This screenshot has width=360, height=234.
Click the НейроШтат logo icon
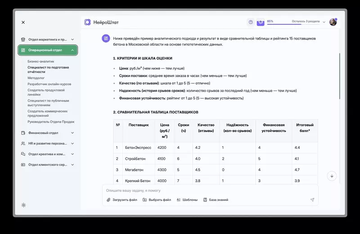(87, 22)
